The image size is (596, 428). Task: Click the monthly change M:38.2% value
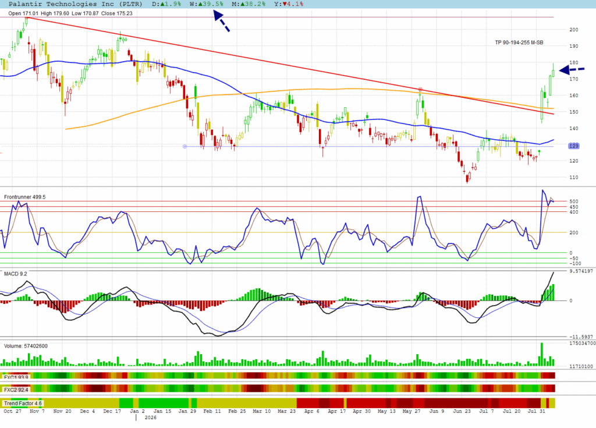tap(249, 4)
